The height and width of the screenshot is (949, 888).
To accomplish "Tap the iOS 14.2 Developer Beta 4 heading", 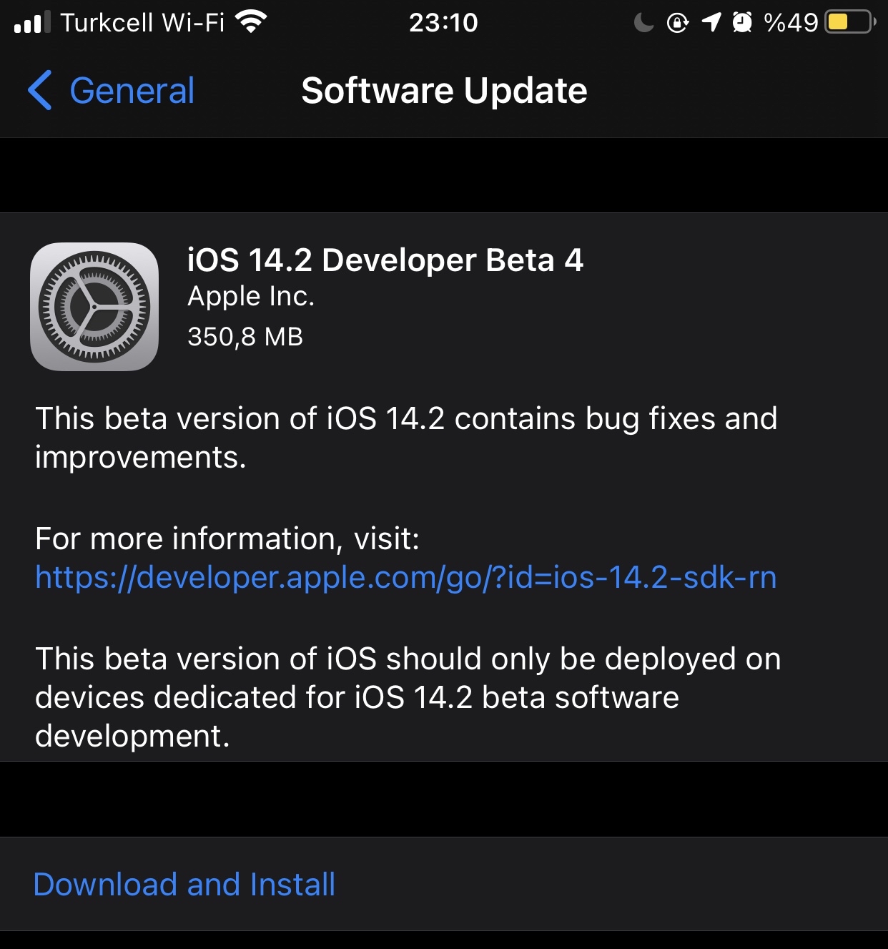I will [x=385, y=260].
